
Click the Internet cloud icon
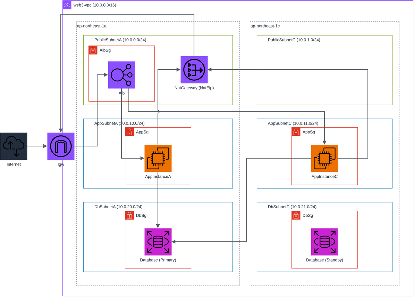pyautogui.click(x=14, y=146)
